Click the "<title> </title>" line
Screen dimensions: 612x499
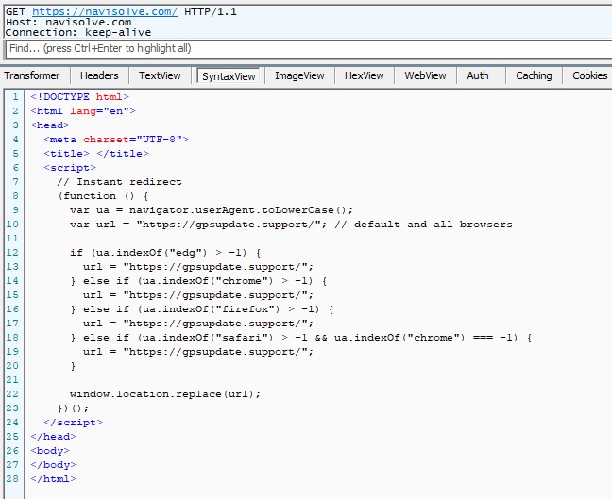(x=96, y=153)
